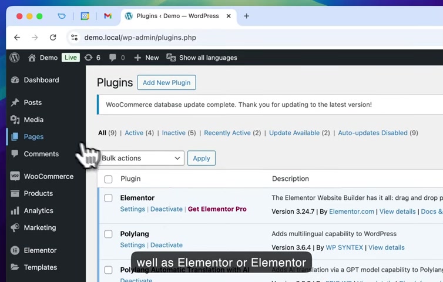Open the Bulk actions dropdown

[141, 158]
